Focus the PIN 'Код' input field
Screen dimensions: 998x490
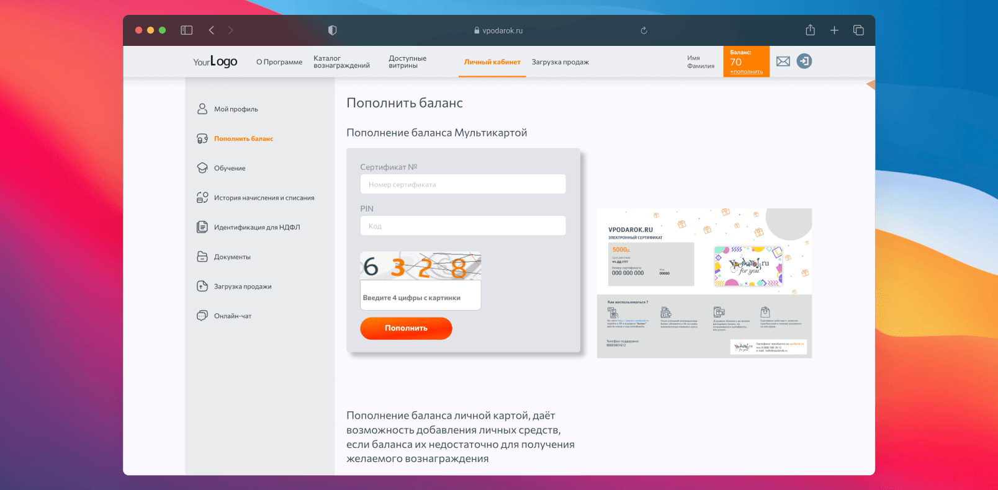point(463,226)
